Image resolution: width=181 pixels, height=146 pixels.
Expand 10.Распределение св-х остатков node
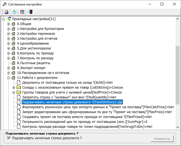coord(8,73)
